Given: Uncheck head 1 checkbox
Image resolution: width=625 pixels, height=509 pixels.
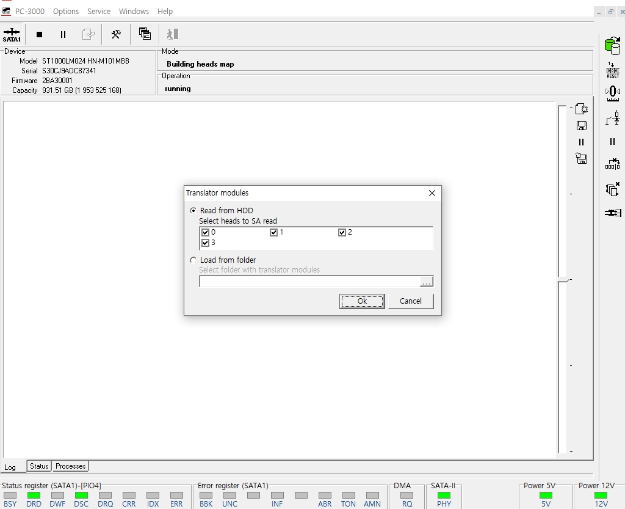Looking at the screenshot, I should (x=274, y=232).
